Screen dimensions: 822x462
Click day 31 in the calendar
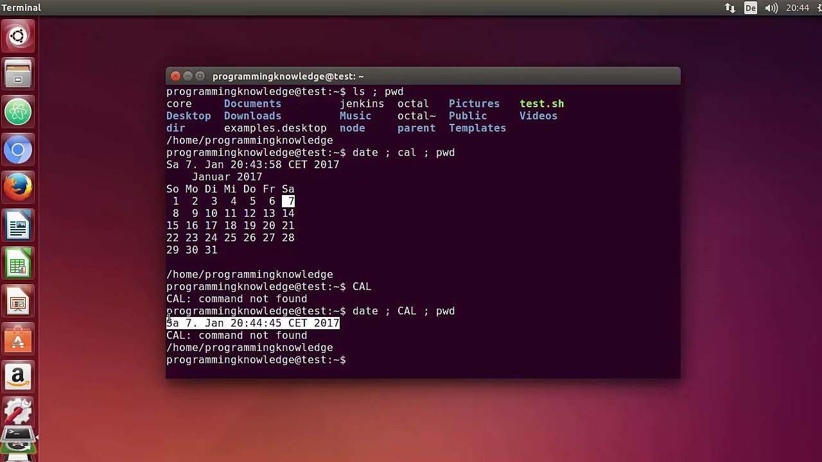click(x=211, y=250)
